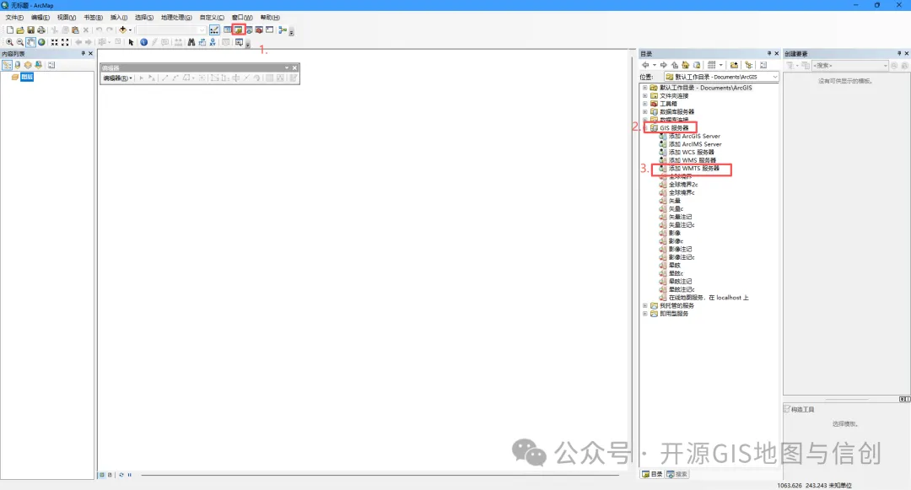Open the 地理处理(G) menu
This screenshot has height=490, width=911.
176,17
